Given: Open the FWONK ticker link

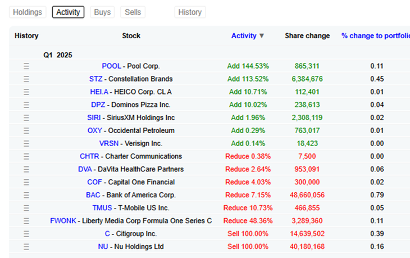Looking at the screenshot, I should 63,221.
